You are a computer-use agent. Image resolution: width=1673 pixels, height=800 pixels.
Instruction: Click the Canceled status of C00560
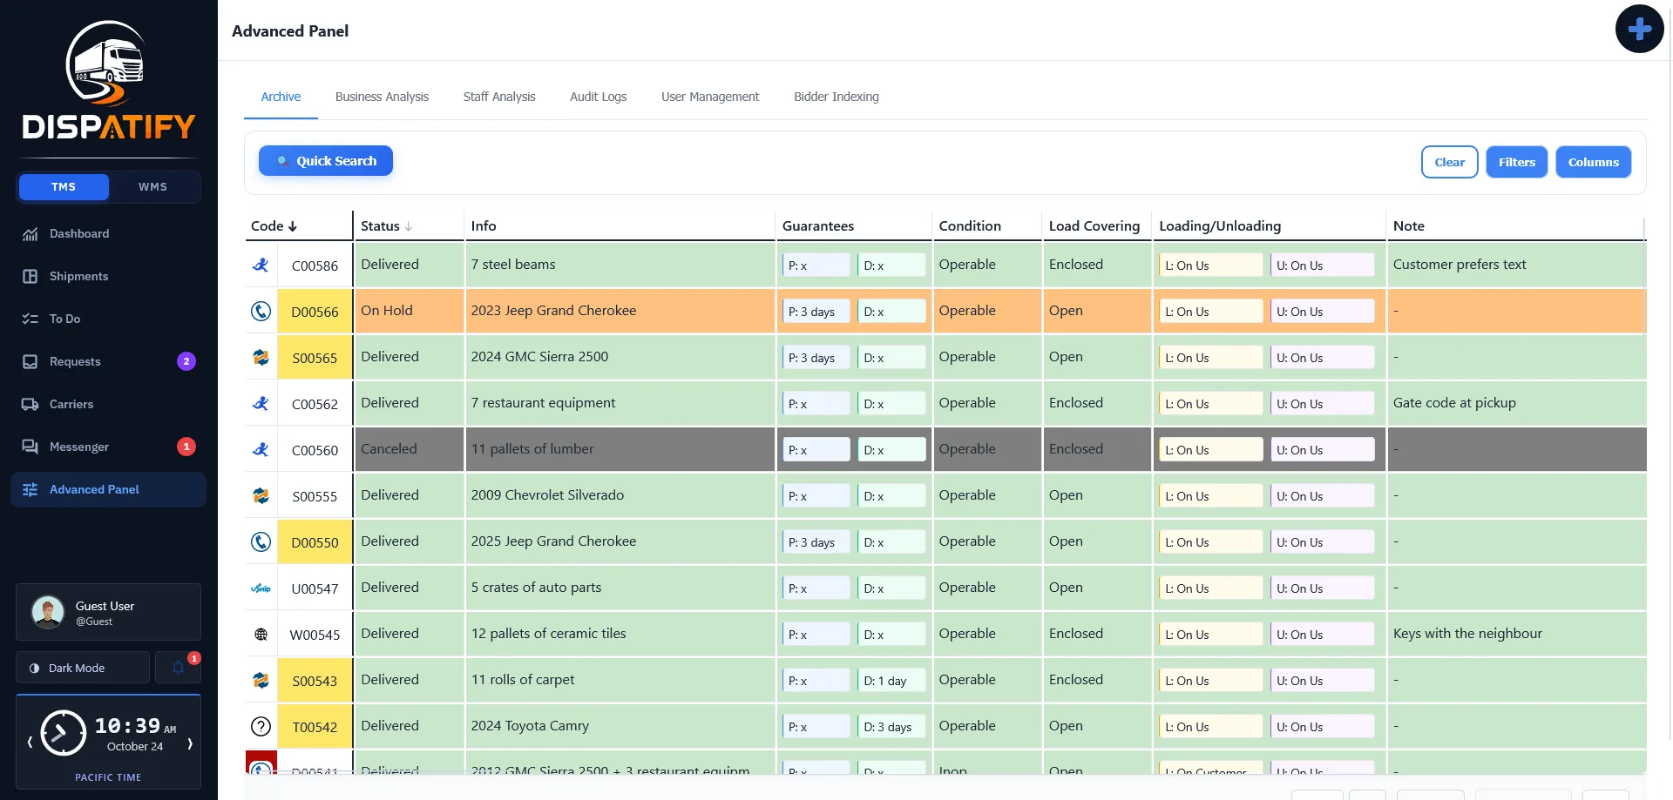tap(389, 449)
